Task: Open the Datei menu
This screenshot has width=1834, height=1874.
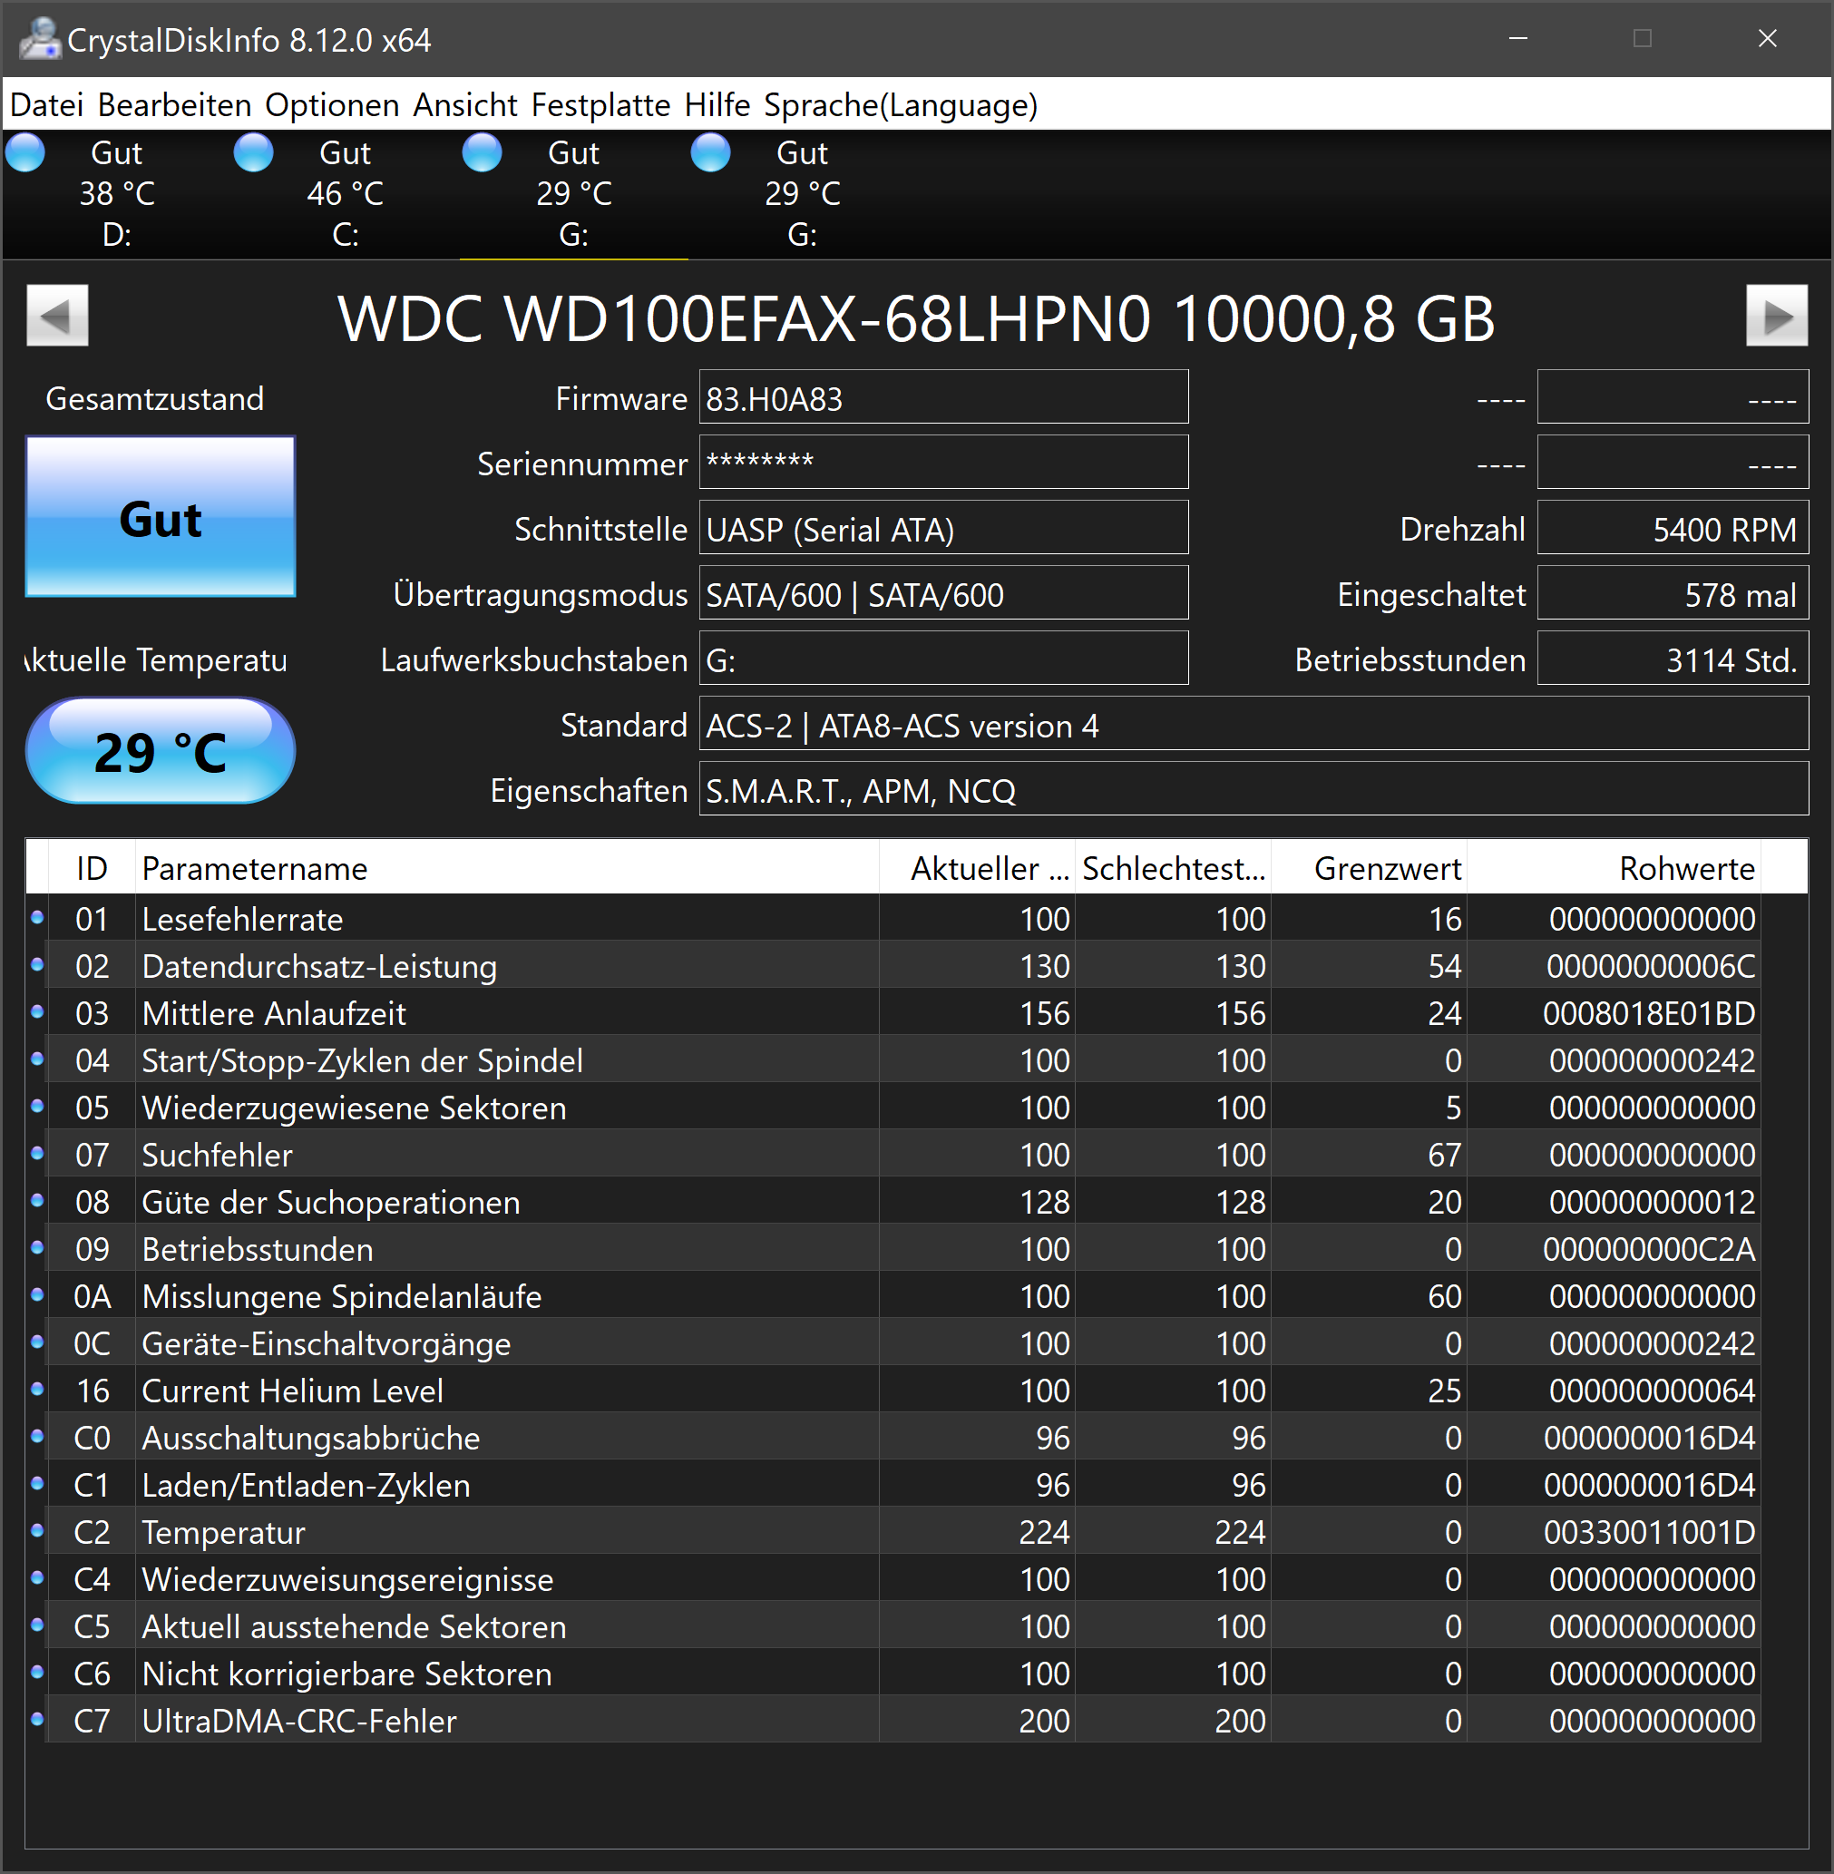Action: 46,104
